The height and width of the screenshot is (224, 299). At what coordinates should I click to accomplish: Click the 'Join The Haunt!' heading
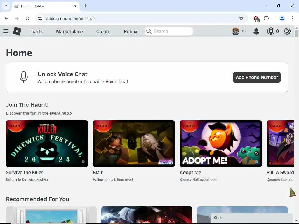click(27, 105)
